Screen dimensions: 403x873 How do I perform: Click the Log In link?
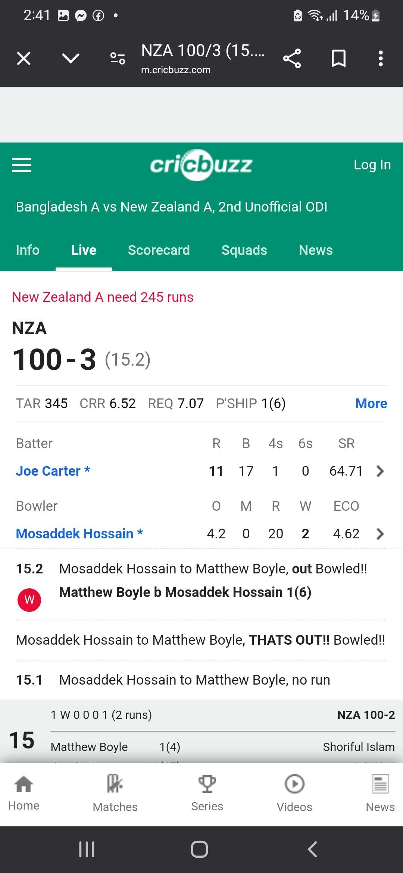[x=372, y=165]
